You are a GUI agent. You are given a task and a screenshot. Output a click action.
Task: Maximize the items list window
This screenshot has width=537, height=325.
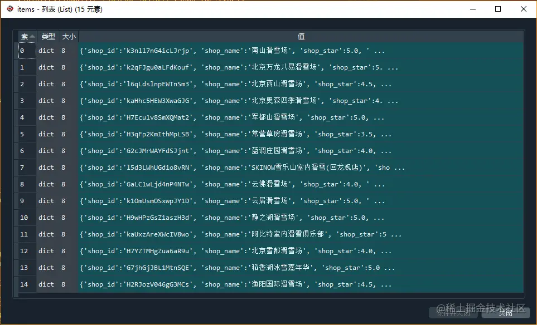click(498, 9)
